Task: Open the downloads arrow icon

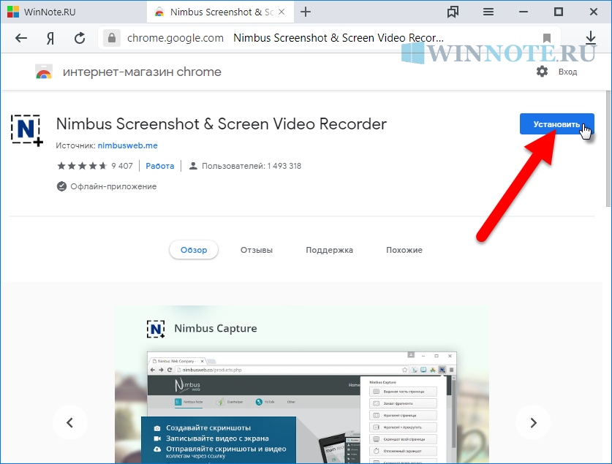Action: click(x=591, y=38)
